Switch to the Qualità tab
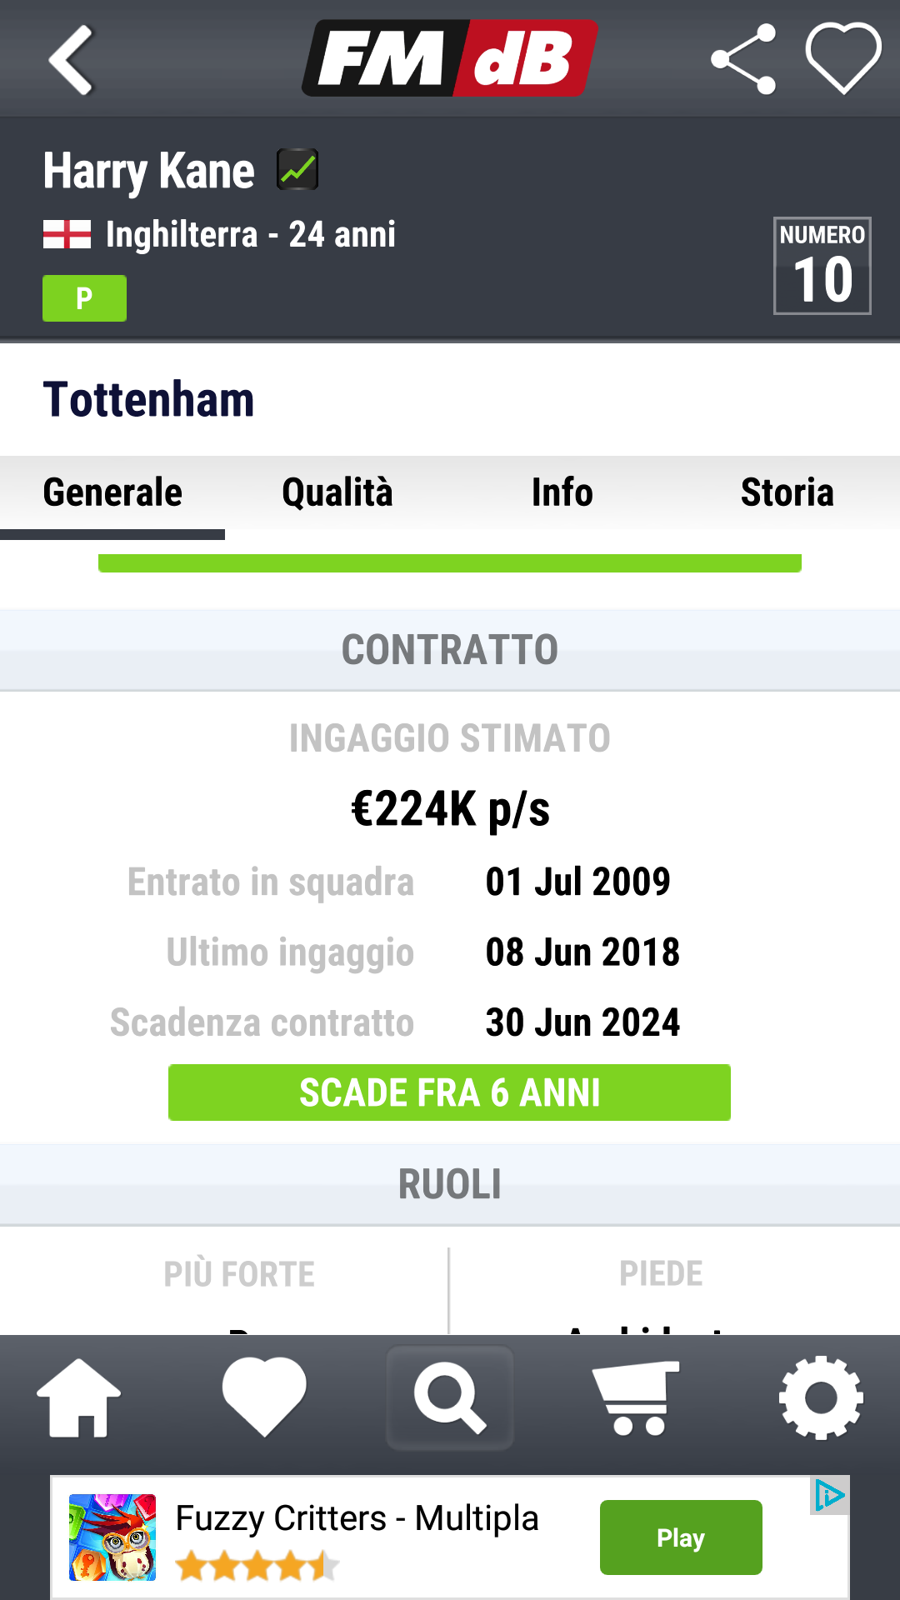900x1600 pixels. coord(337,492)
